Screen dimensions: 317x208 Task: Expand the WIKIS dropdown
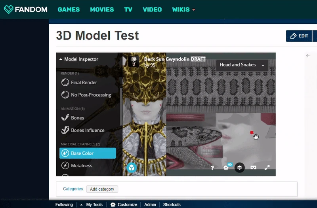point(183,9)
